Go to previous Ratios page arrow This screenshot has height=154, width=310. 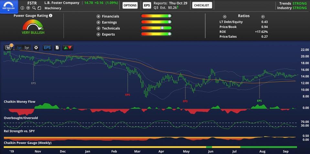pos(225,16)
